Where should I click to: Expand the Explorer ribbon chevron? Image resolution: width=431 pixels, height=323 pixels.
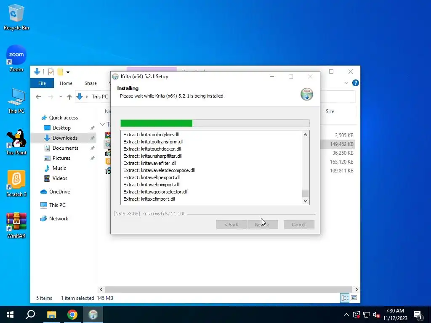(346, 83)
